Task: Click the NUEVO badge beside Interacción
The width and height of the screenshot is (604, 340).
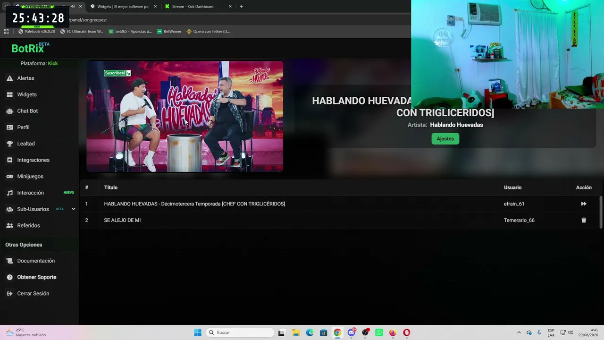Action: pyautogui.click(x=69, y=193)
